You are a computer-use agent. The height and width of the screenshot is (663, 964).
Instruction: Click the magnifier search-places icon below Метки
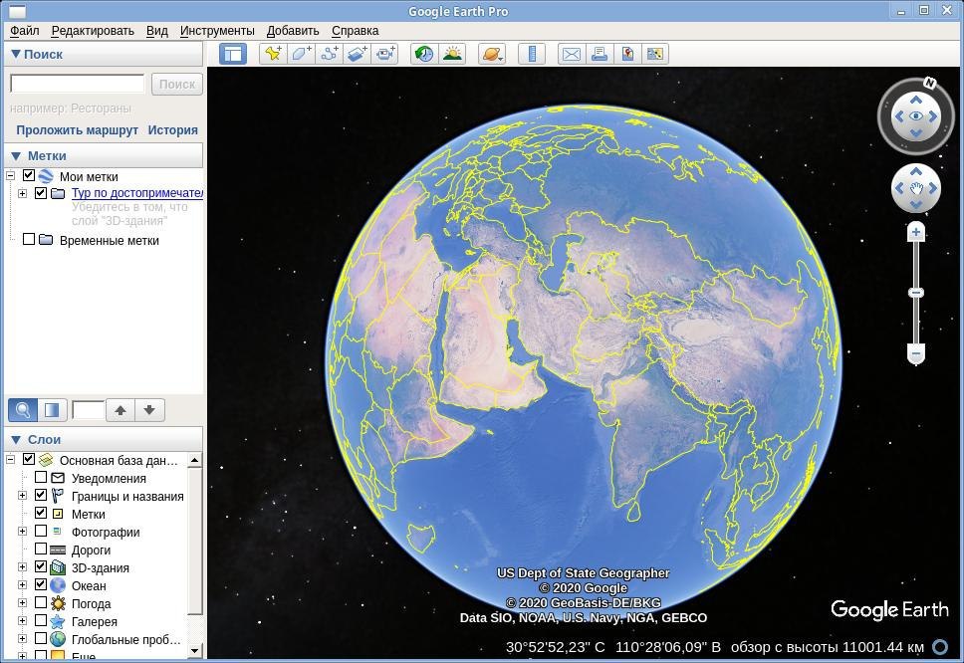point(23,410)
